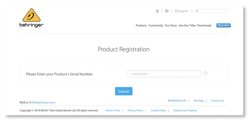Open the Products menu

141,26
